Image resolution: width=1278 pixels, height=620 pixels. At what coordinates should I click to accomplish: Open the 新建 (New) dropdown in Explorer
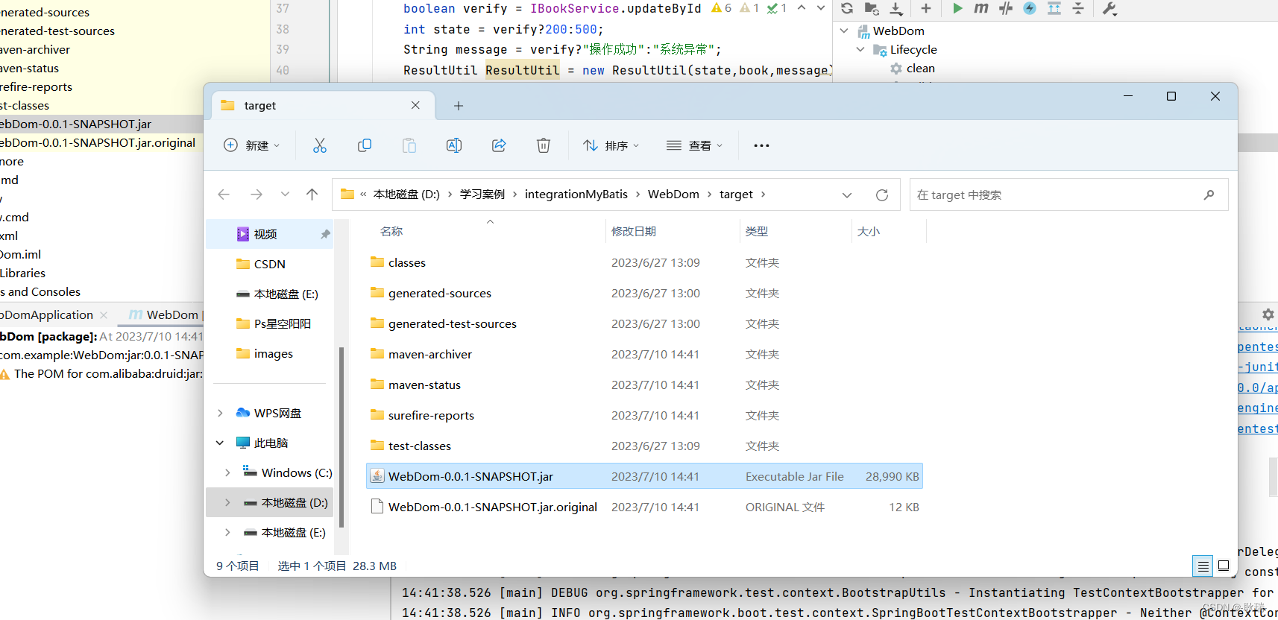tap(252, 145)
